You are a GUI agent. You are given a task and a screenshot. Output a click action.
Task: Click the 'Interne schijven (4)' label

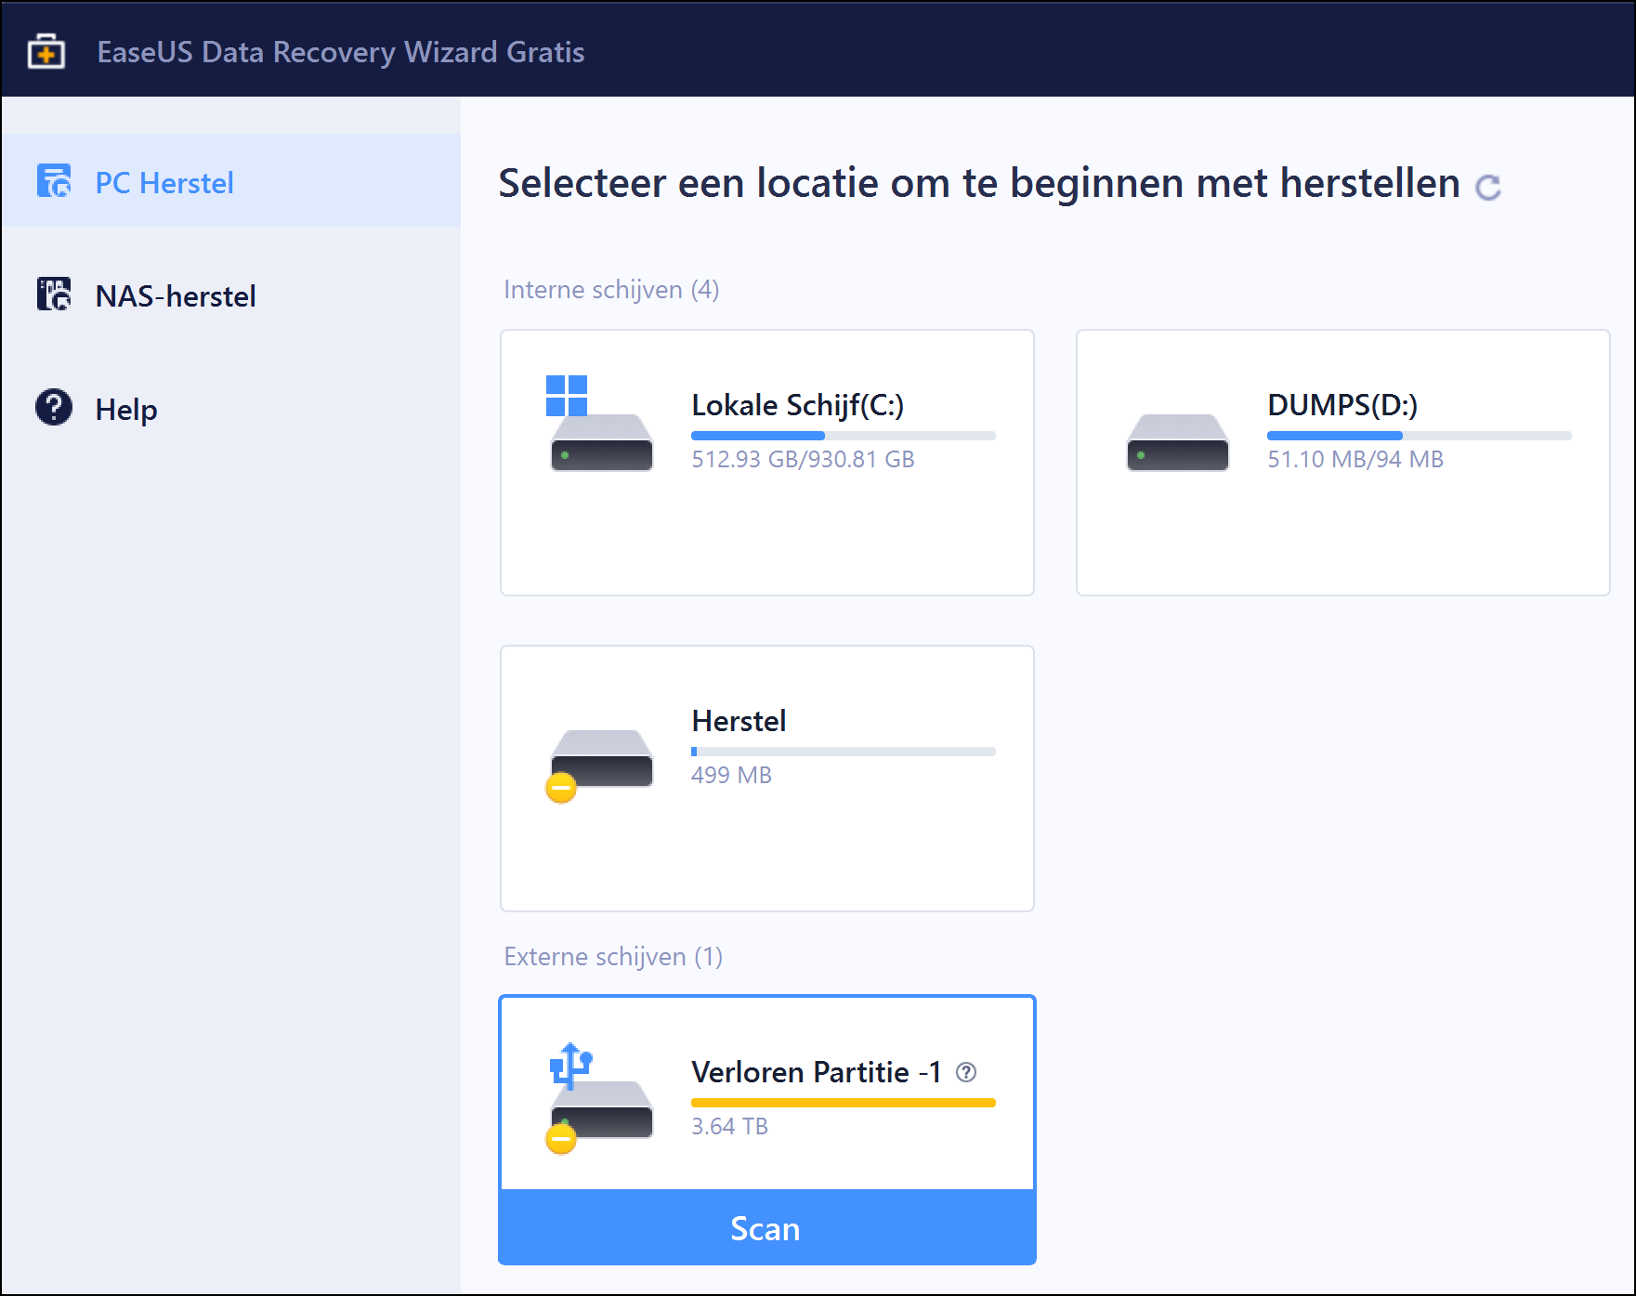611,290
